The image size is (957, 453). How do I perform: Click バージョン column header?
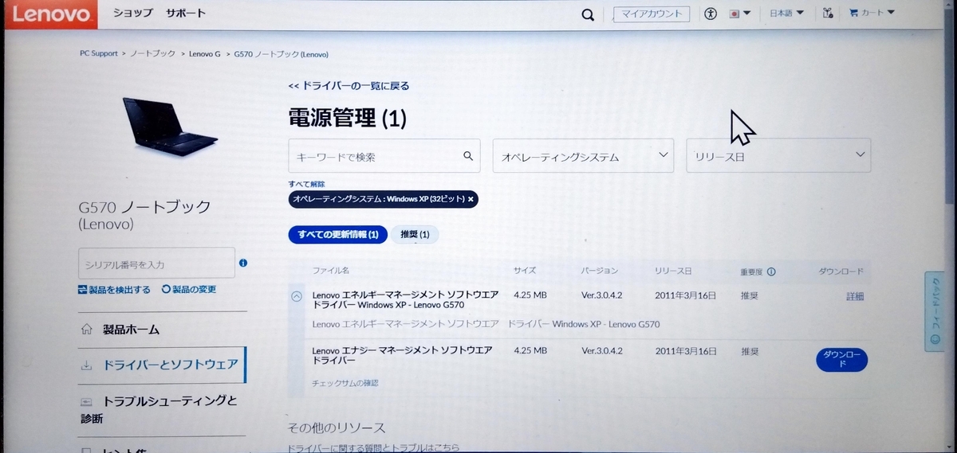point(599,271)
